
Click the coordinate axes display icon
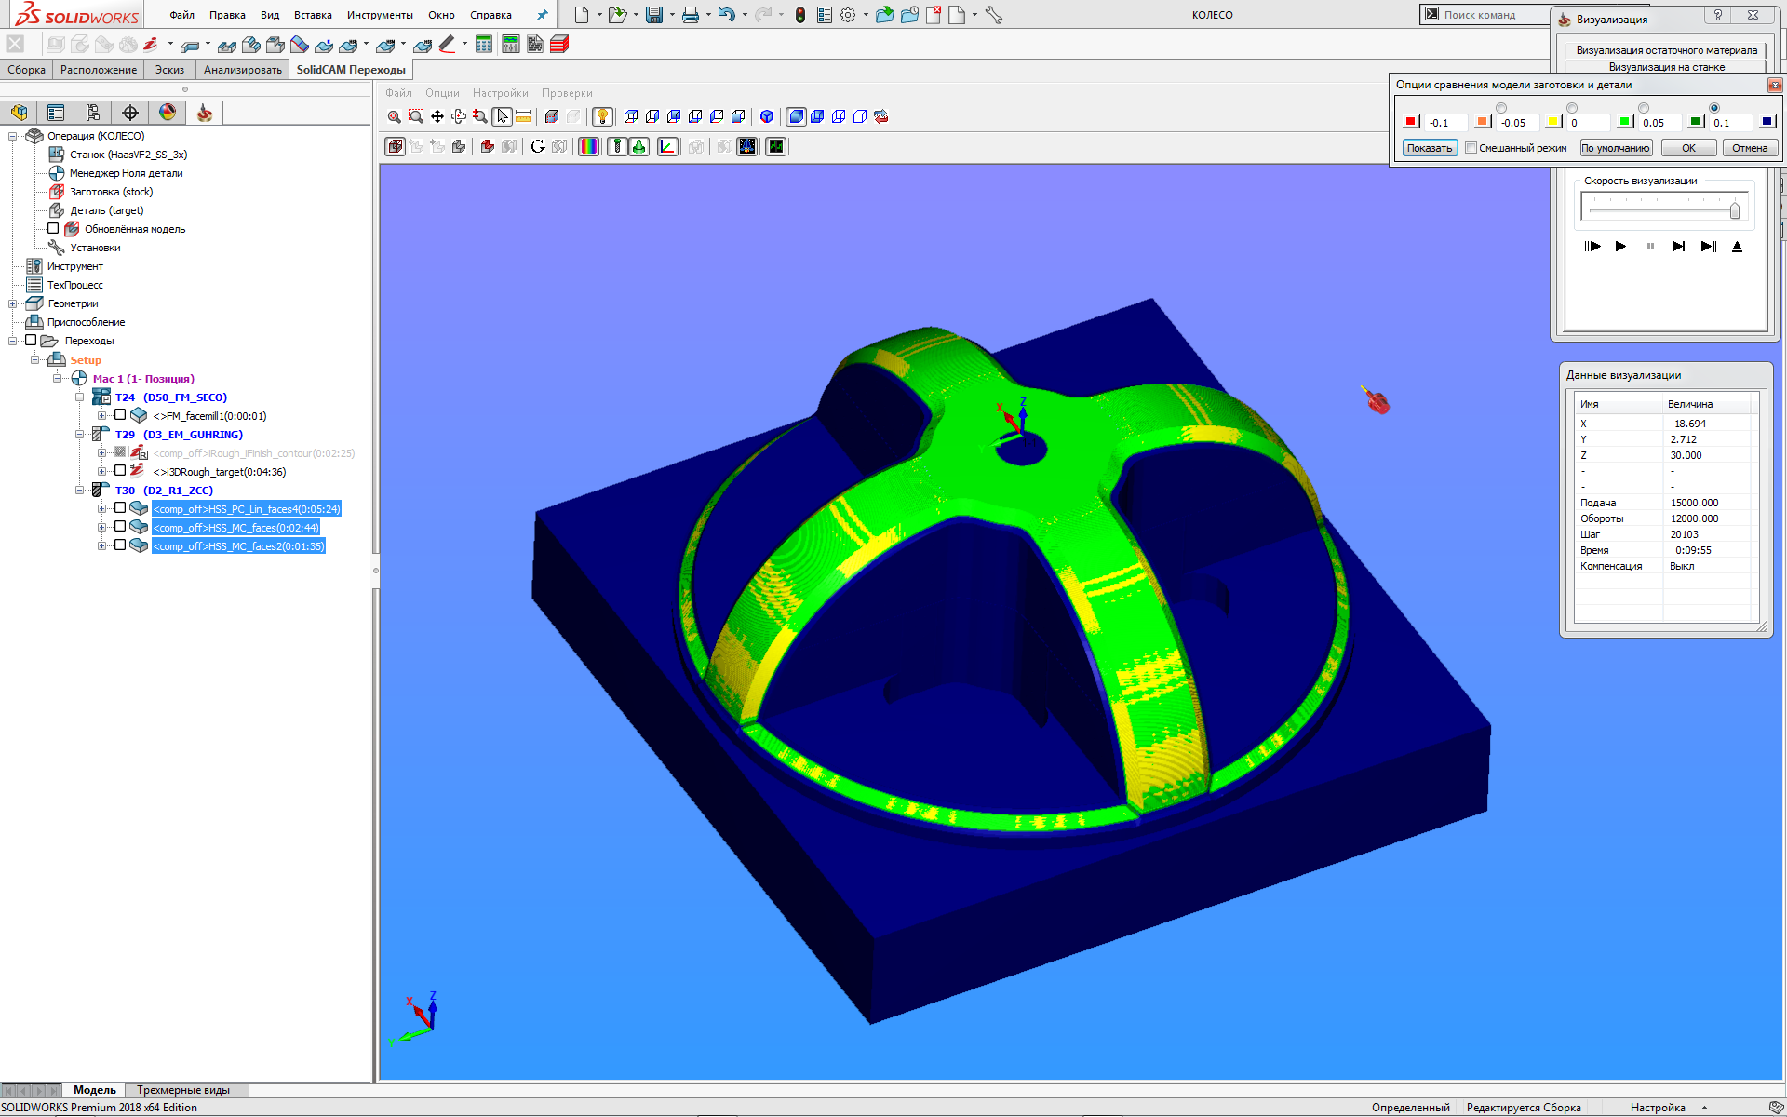[667, 146]
